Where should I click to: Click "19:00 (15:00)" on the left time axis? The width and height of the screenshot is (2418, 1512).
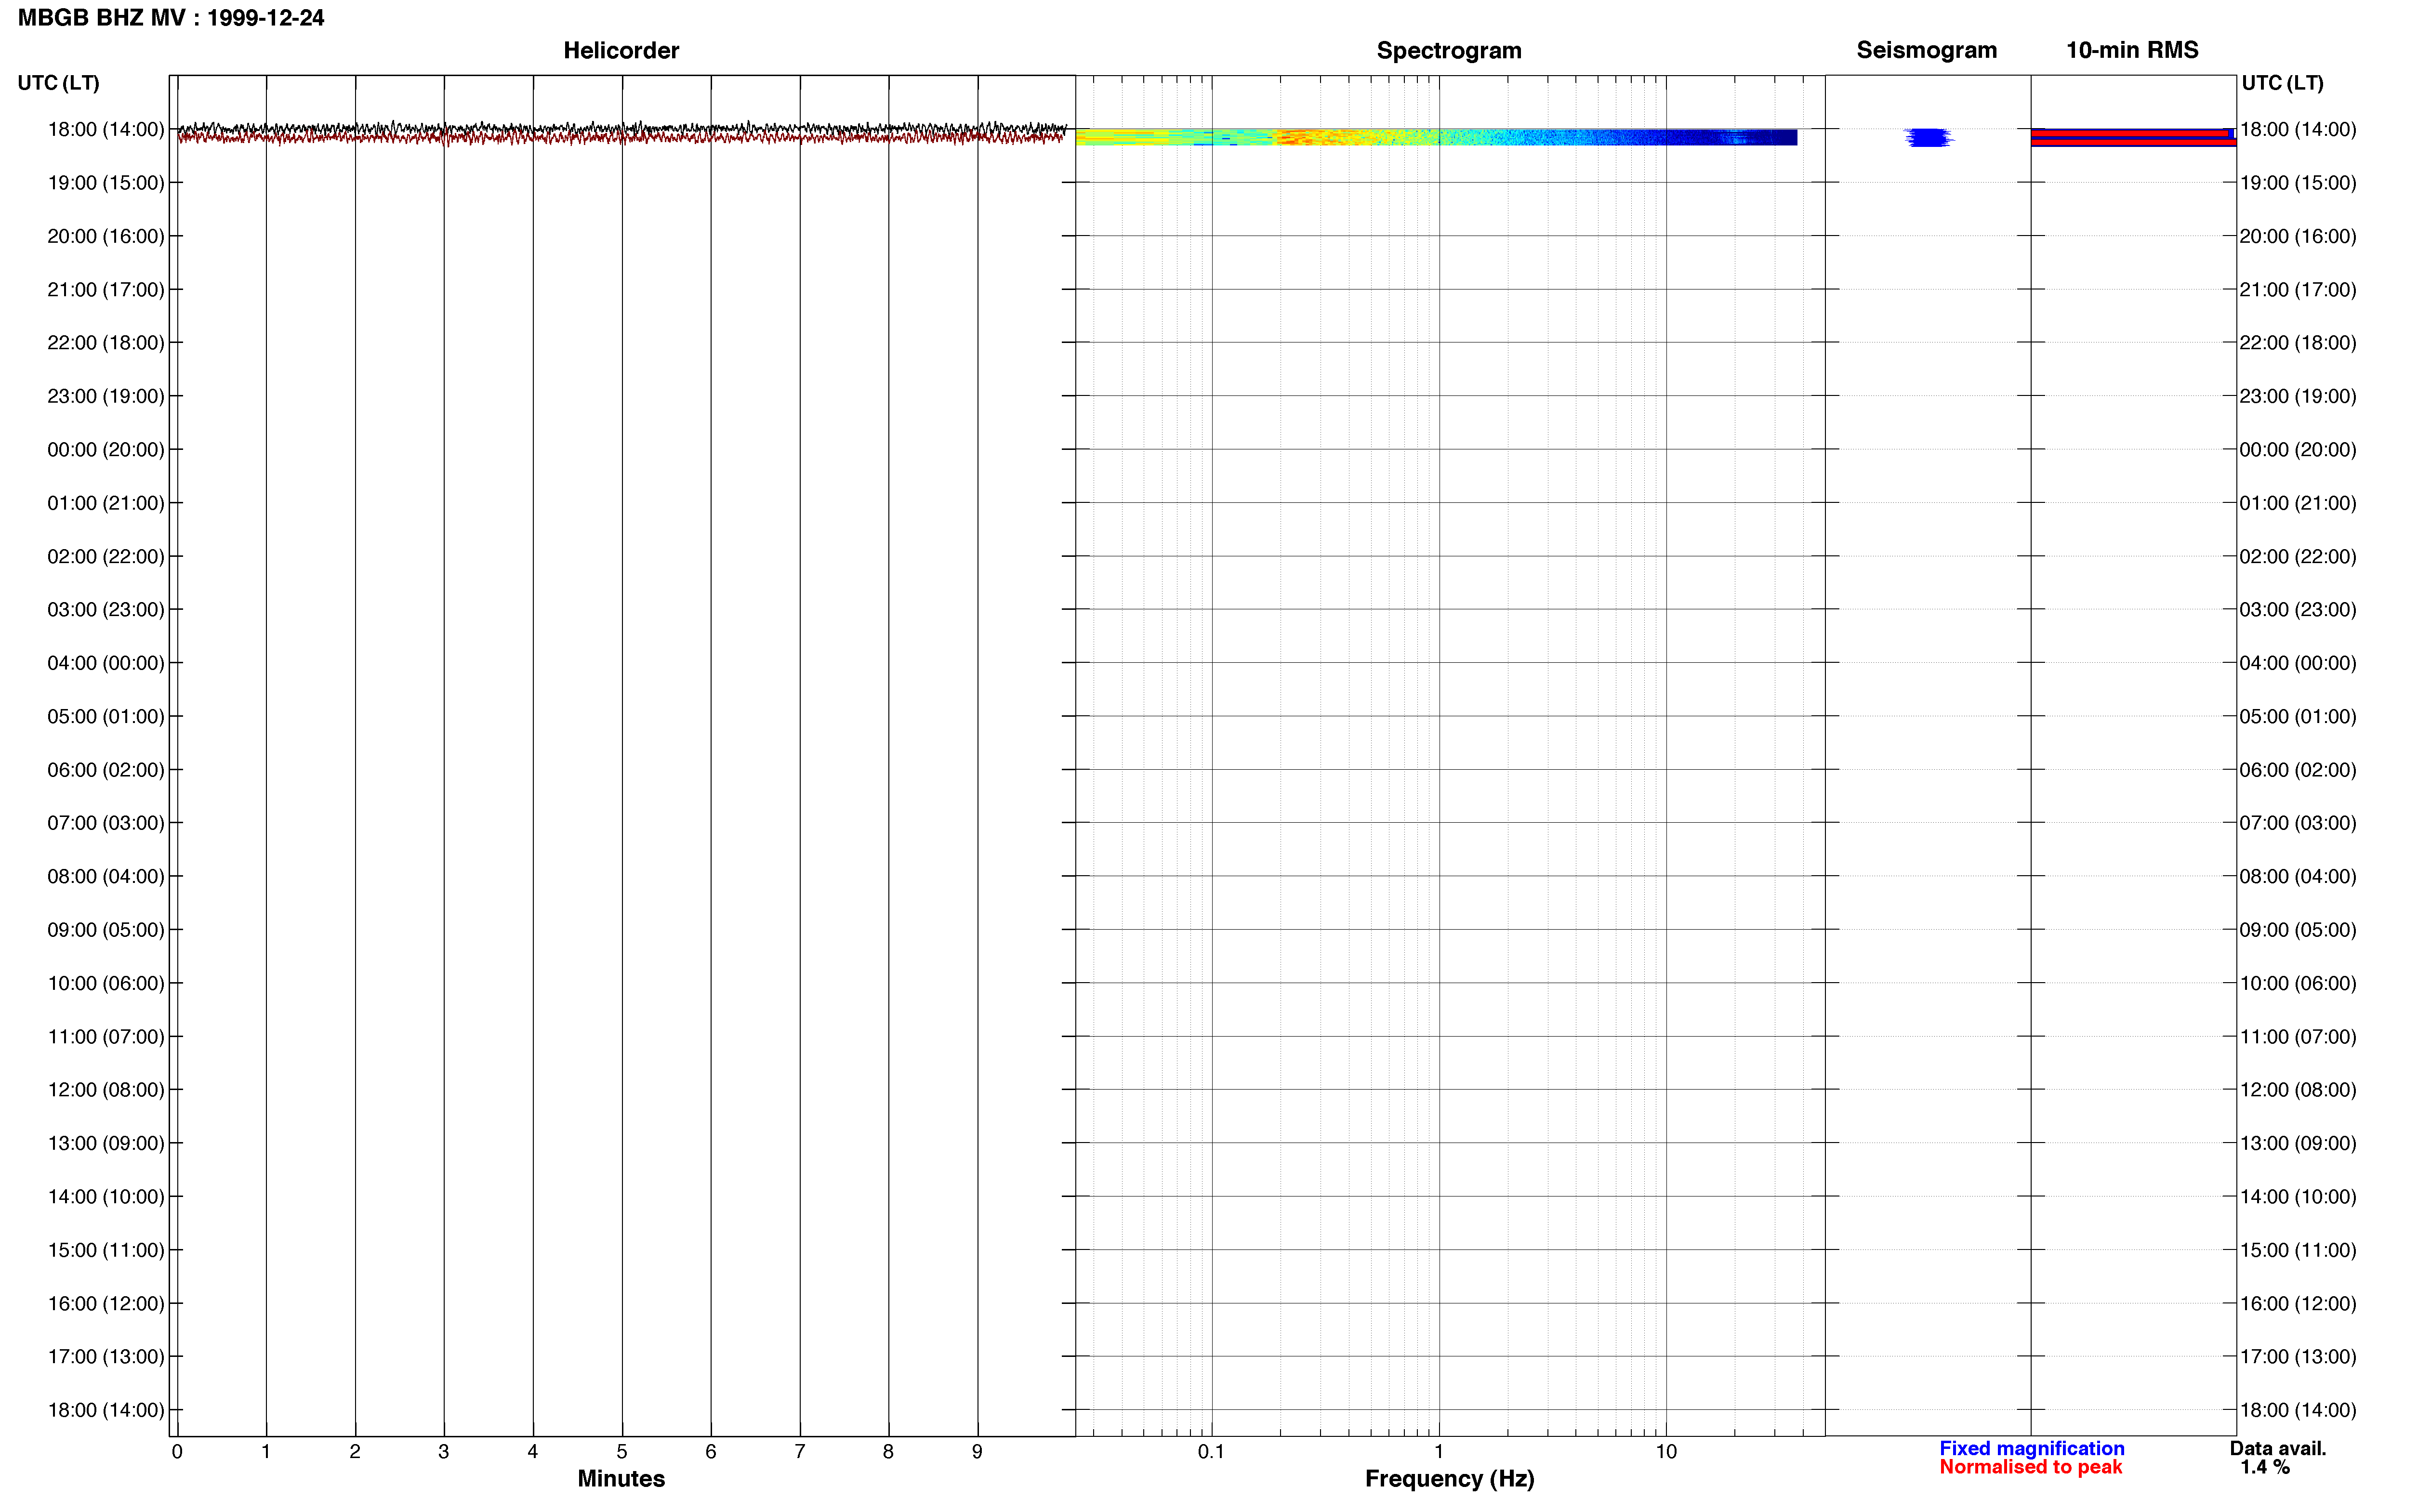106,183
